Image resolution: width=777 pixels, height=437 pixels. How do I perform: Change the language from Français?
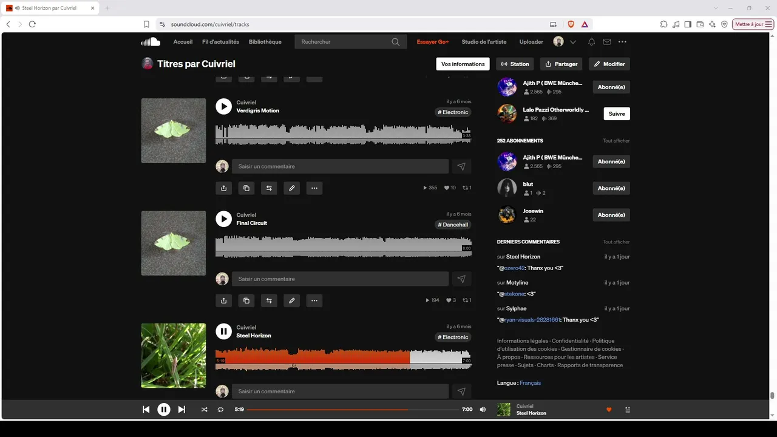530,383
